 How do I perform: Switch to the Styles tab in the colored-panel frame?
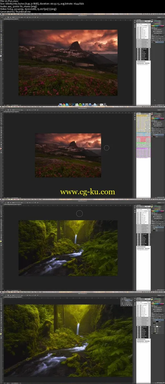point(157,120)
